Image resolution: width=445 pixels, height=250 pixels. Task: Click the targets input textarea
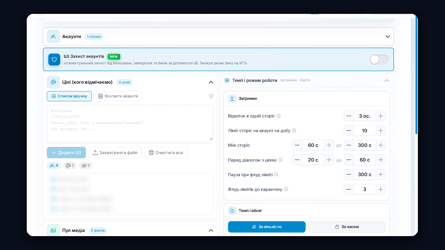(130, 123)
